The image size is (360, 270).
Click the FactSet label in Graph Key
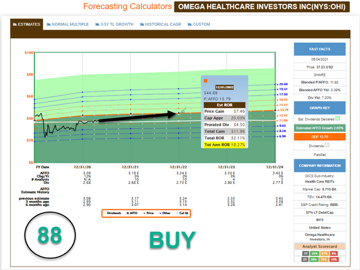(x=319, y=155)
